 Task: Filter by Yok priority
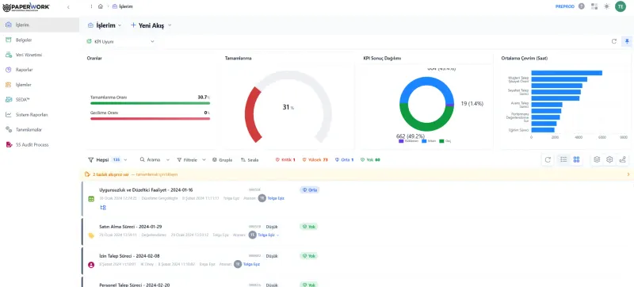pyautogui.click(x=370, y=159)
